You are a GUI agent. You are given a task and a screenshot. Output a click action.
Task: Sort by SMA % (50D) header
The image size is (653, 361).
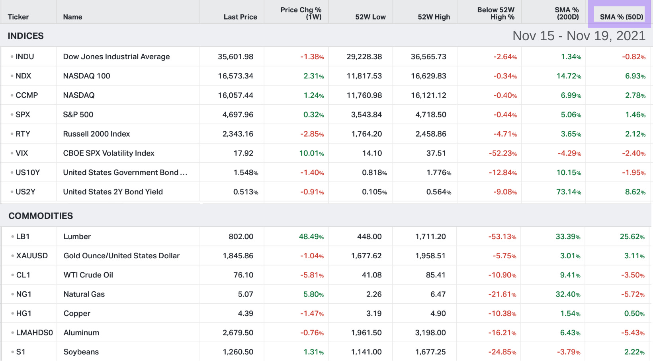coord(622,17)
